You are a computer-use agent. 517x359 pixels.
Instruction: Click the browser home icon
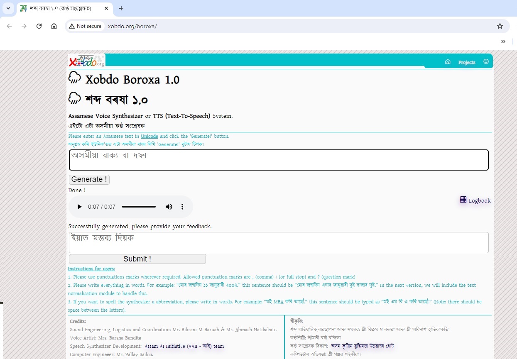(x=54, y=26)
